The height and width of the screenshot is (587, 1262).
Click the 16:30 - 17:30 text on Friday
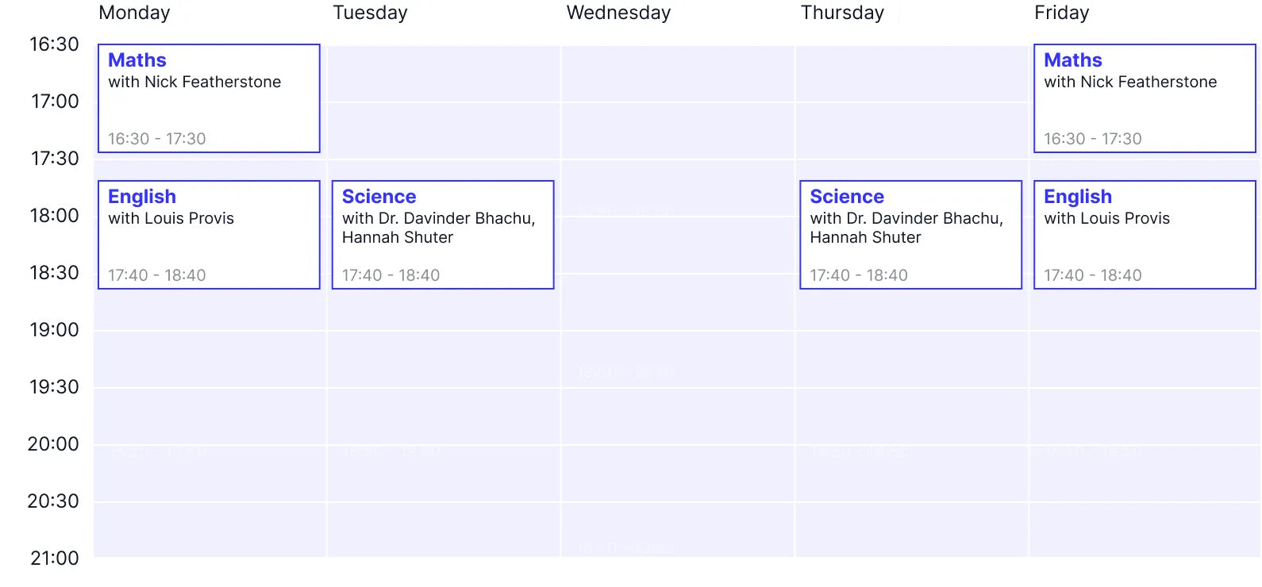click(1091, 139)
